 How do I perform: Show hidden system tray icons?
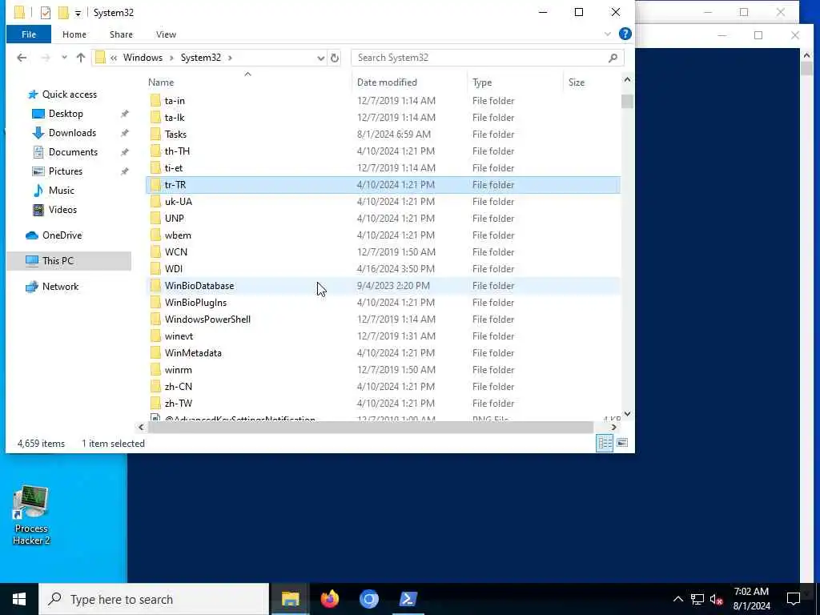[x=677, y=599]
